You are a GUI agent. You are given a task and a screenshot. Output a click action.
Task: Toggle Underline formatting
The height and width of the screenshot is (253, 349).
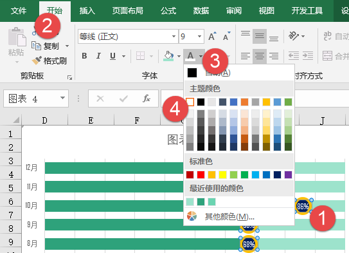tap(113, 56)
